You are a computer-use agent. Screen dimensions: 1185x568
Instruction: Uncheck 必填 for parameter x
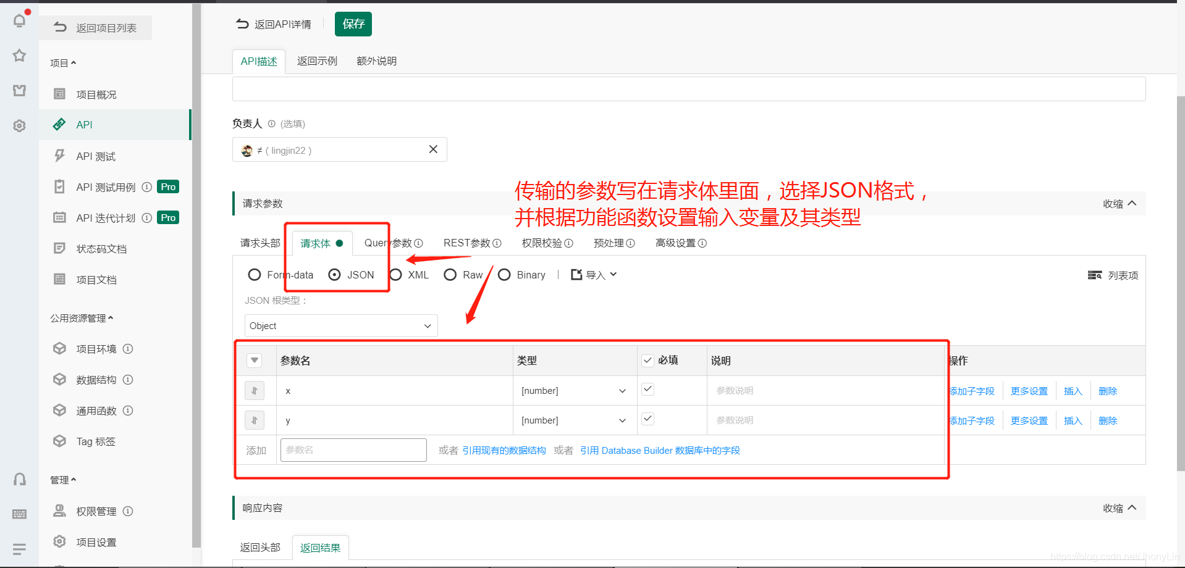[647, 389]
